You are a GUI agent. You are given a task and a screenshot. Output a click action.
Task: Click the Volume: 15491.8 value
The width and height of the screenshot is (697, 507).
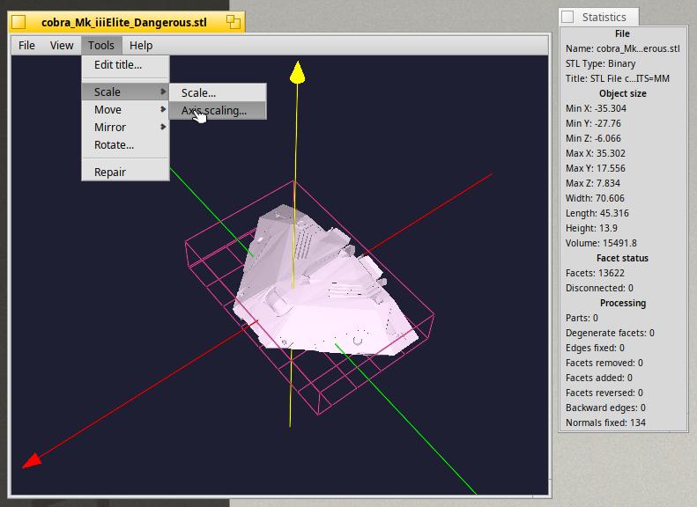pyautogui.click(x=601, y=243)
